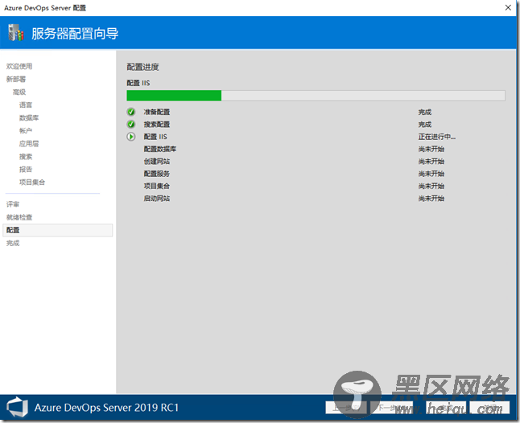This screenshot has height=423, width=520.
Task: Click the 启动网站 task label
Action: pyautogui.click(x=156, y=199)
